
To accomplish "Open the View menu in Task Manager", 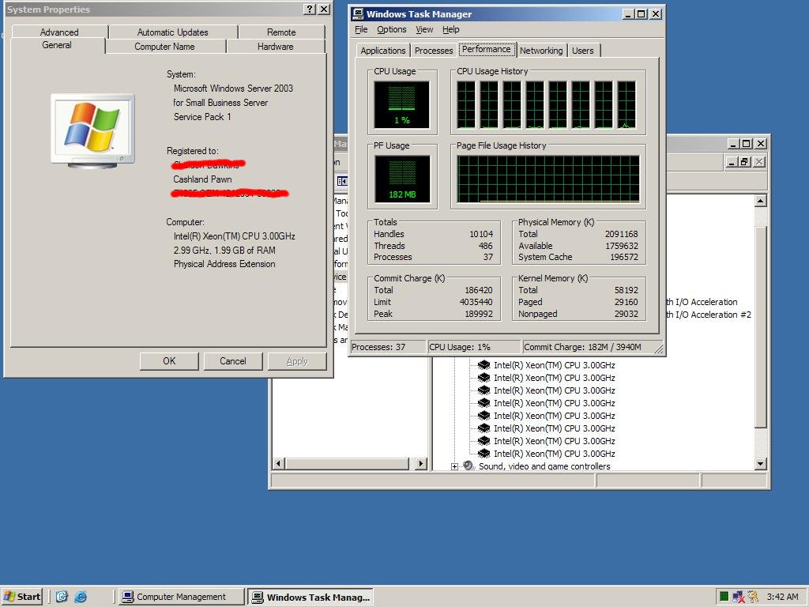I will click(424, 29).
